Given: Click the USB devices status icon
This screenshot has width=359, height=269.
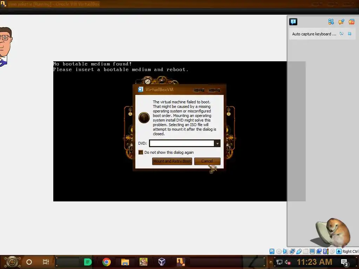Looking at the screenshot, I should coord(299,251).
